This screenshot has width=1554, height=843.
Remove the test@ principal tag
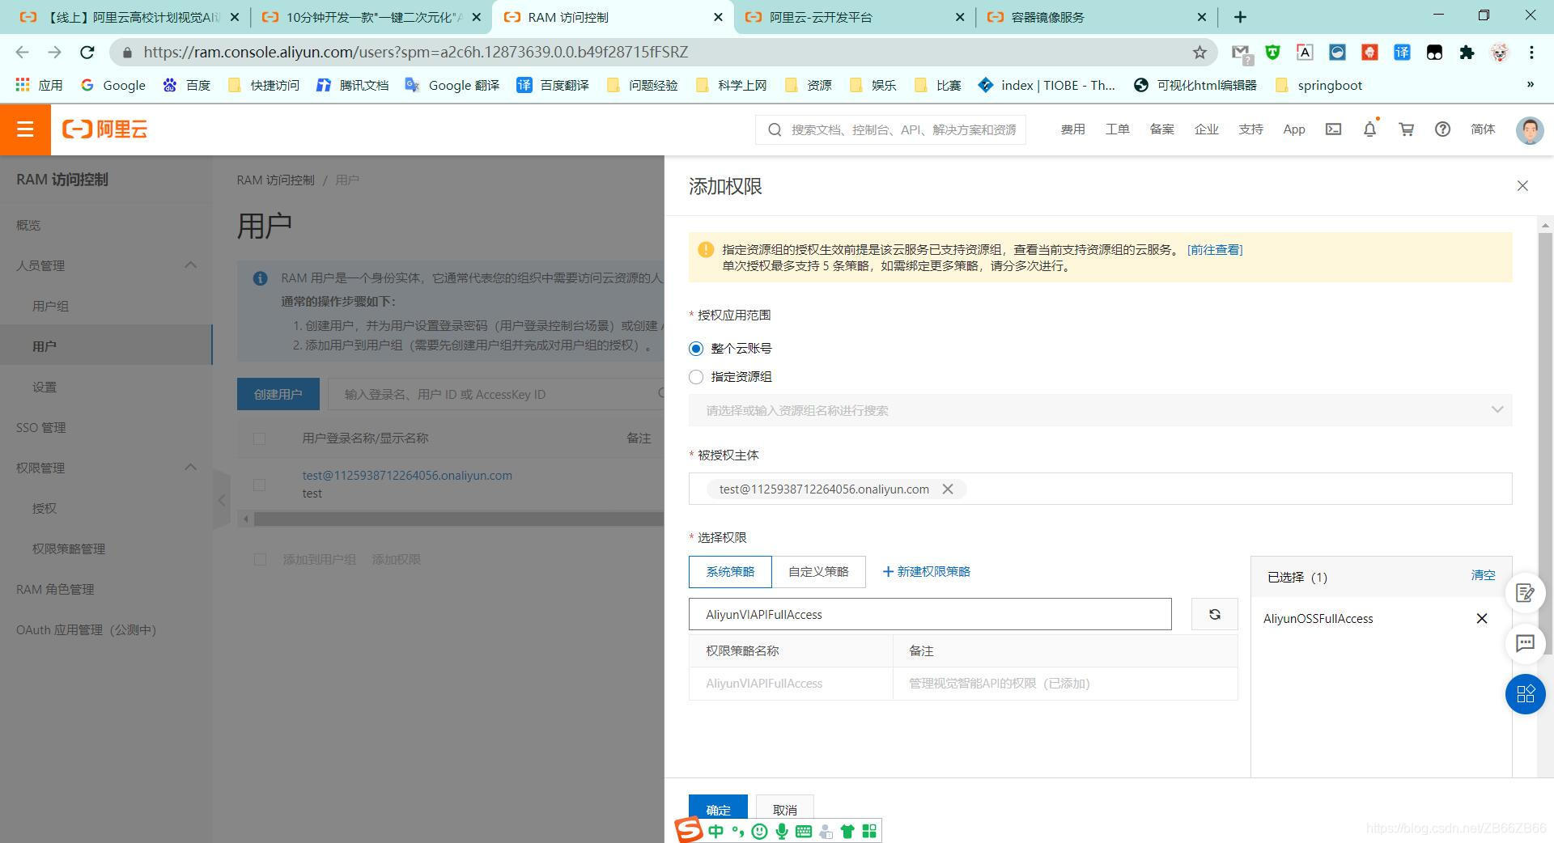[948, 489]
